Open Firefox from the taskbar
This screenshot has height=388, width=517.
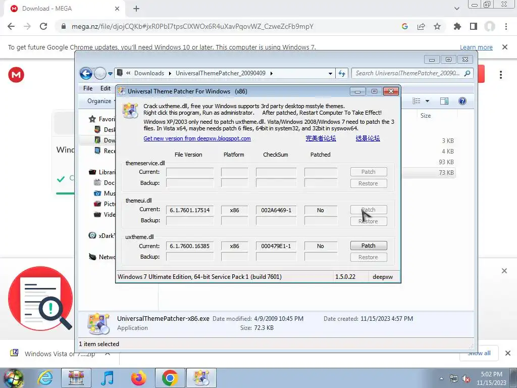click(x=138, y=378)
